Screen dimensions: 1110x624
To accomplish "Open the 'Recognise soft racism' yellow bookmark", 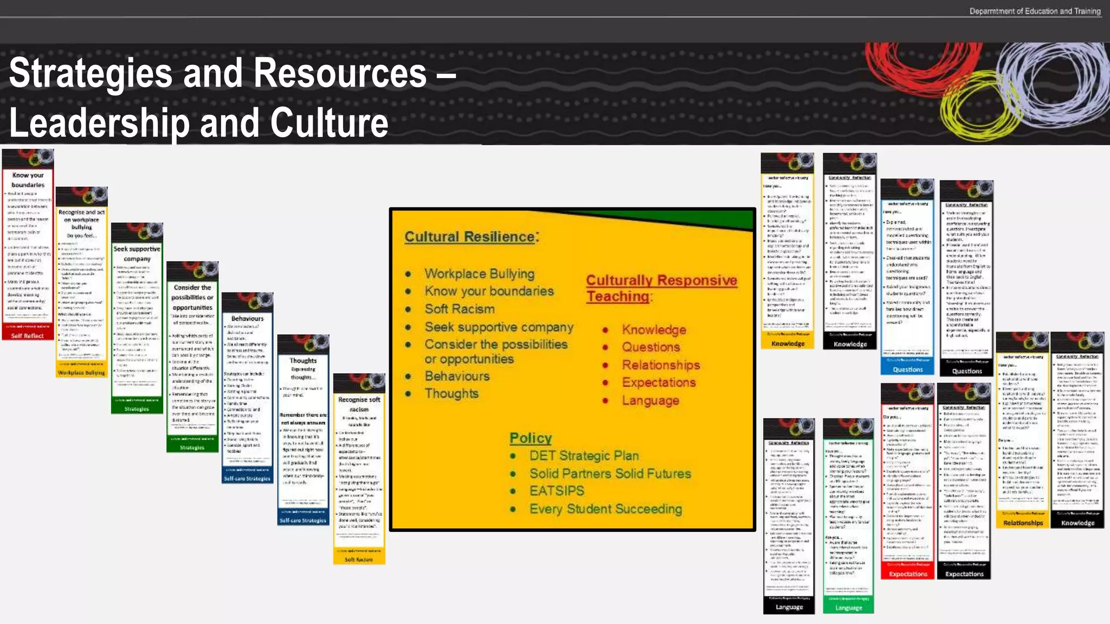I will [359, 469].
